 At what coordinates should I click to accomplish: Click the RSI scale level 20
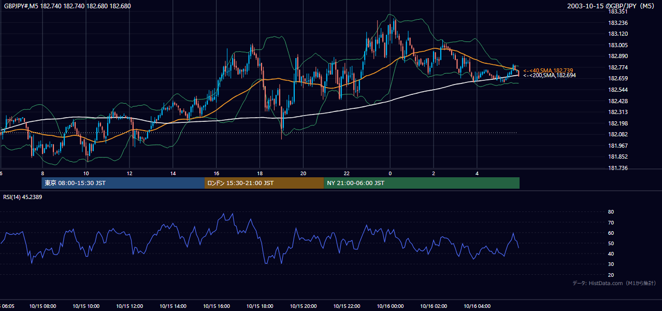click(x=611, y=275)
